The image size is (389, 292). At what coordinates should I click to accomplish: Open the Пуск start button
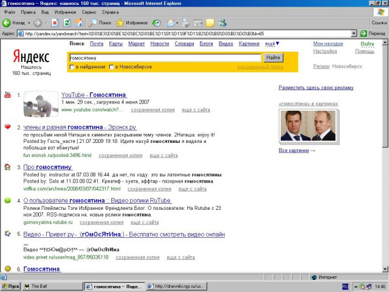(x=11, y=287)
